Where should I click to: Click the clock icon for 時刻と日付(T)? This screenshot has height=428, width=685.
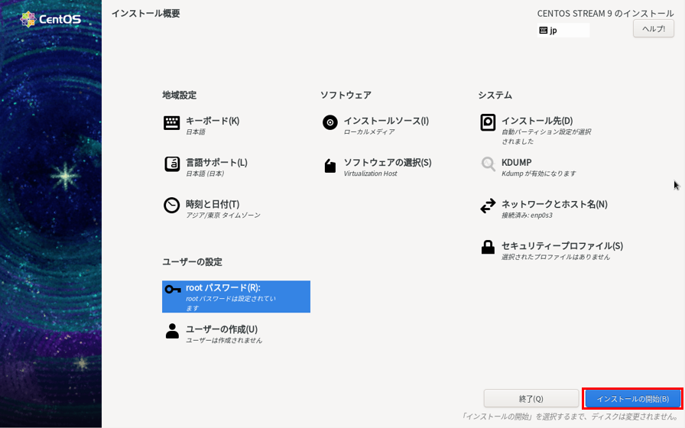click(x=172, y=206)
